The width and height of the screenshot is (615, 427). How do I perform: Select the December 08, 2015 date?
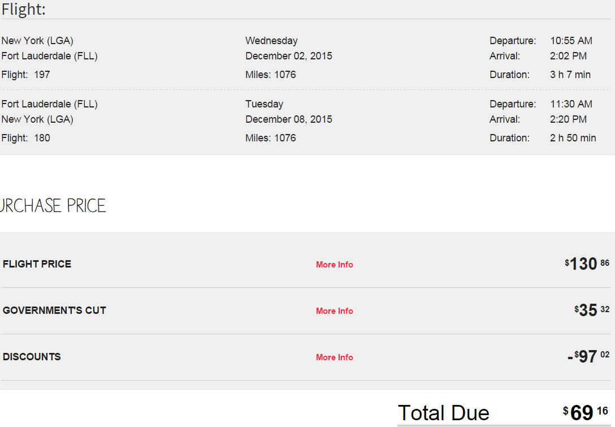pos(289,119)
